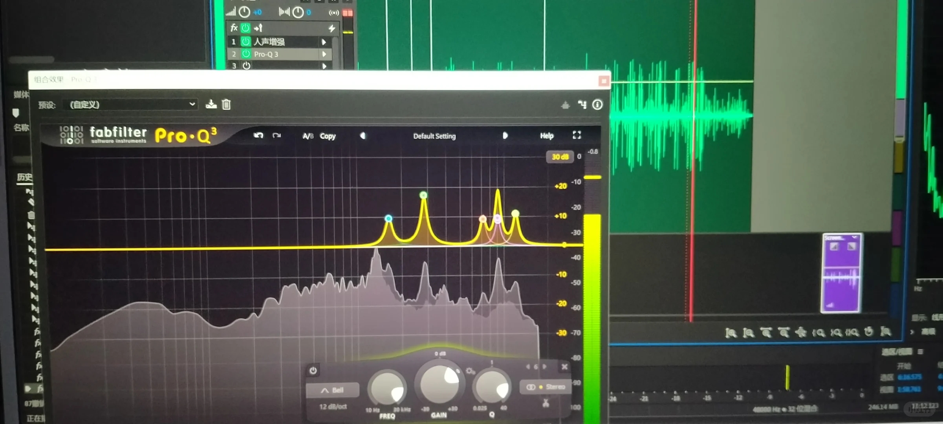
Task: Select the Pro-Q 3 effect row
Action: coord(280,54)
